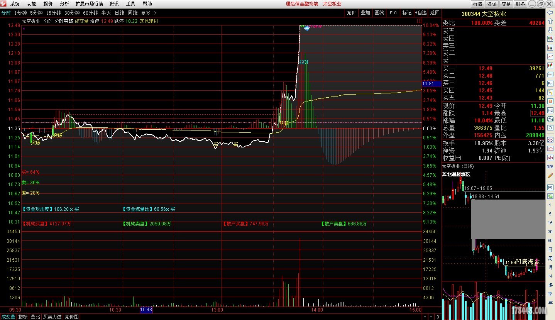Open the 扩展市场行情 menu
Screen dimensions: 555x320
[x=89, y=4]
